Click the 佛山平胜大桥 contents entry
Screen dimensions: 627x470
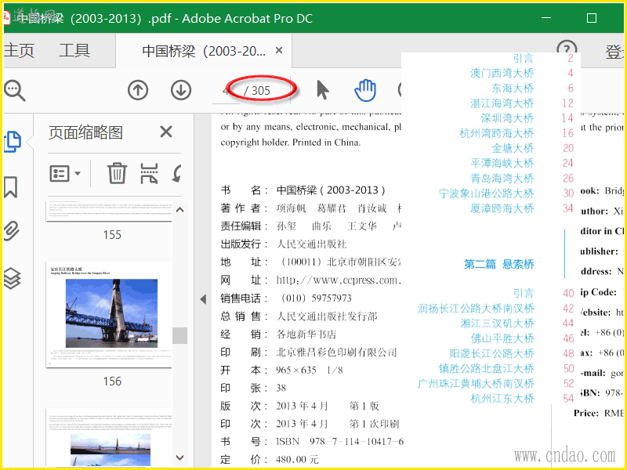point(502,338)
